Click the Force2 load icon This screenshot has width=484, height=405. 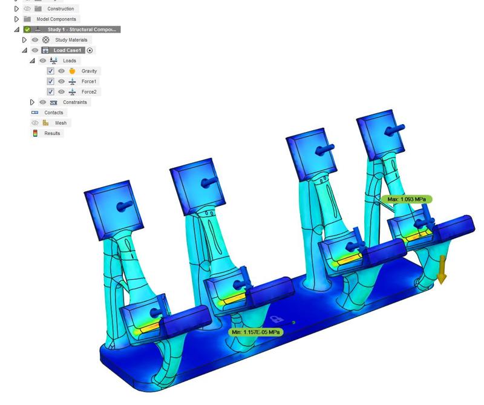72,92
